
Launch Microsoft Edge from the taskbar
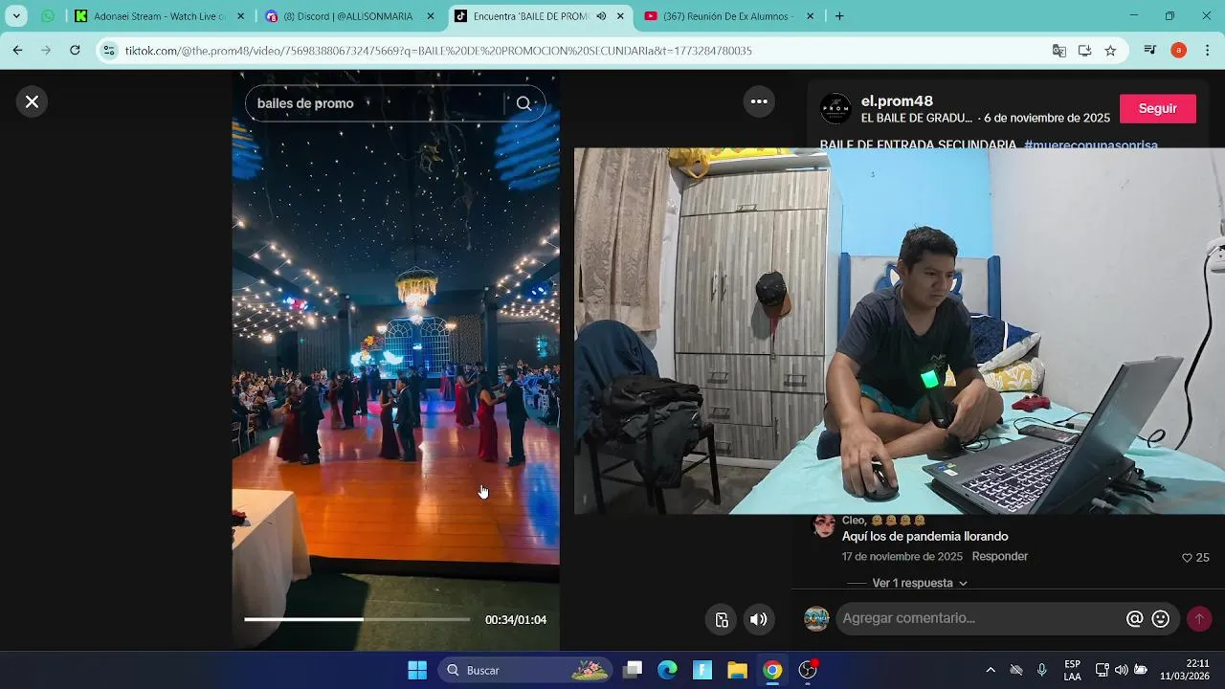(x=667, y=670)
